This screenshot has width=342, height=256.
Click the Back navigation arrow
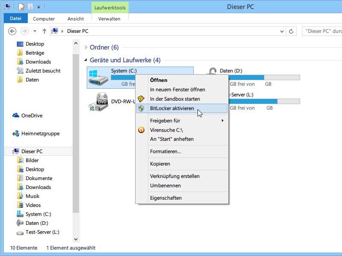pyautogui.click(x=12, y=31)
